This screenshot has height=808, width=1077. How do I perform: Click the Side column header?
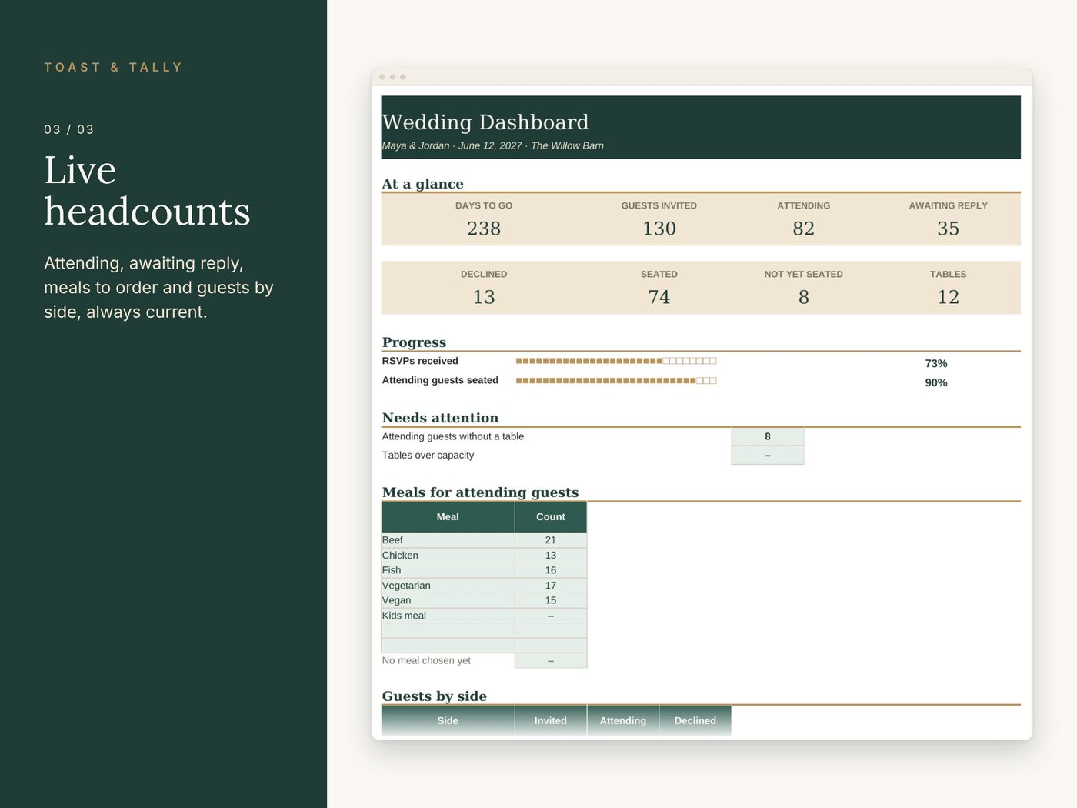coord(448,720)
